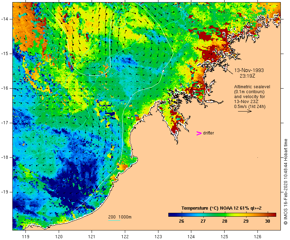
Task: Click the 'Temperature (°C) NOAA 12 61% ql>=2' title
Action: 221,208
